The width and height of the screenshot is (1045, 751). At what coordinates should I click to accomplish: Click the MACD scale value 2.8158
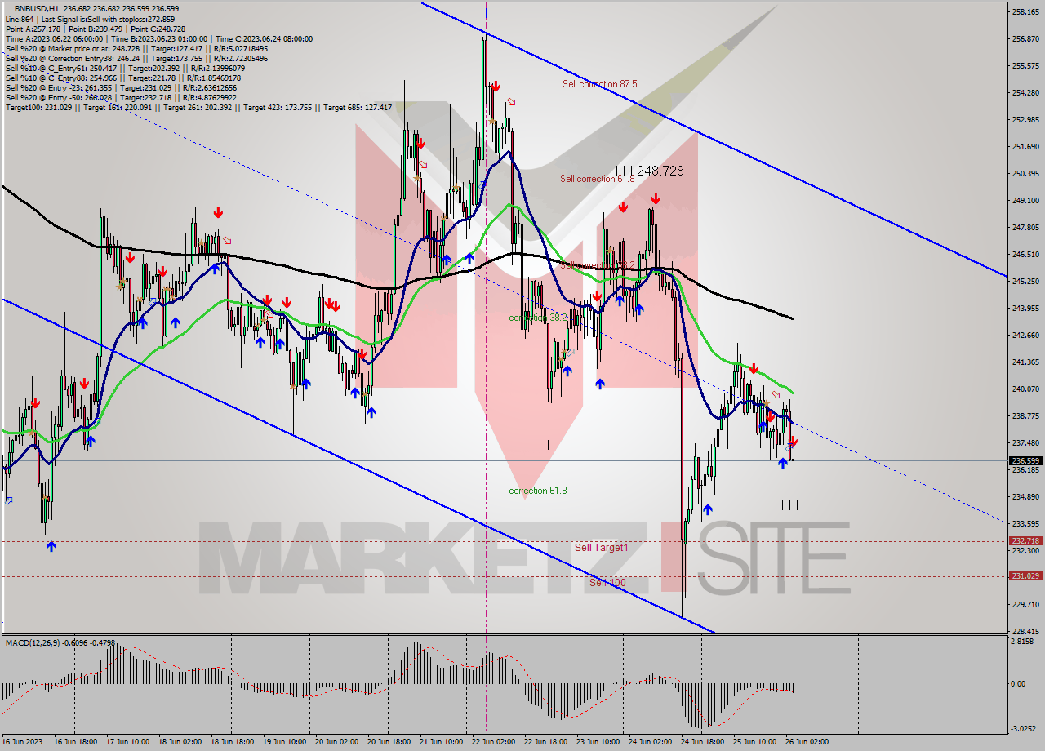coord(1023,642)
